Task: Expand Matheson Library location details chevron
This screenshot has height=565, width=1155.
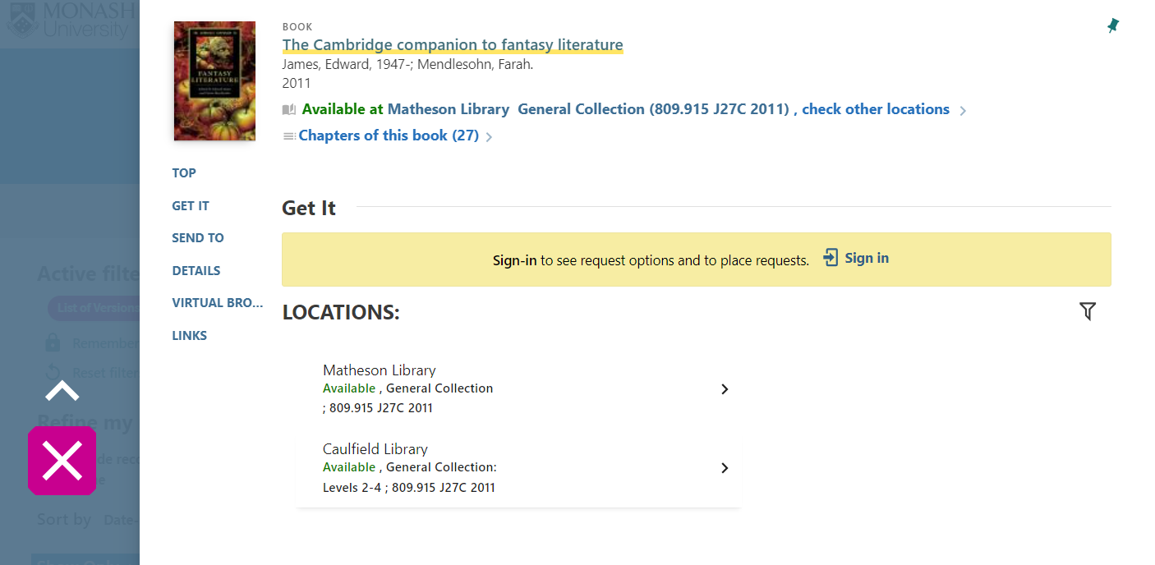Action: click(725, 389)
